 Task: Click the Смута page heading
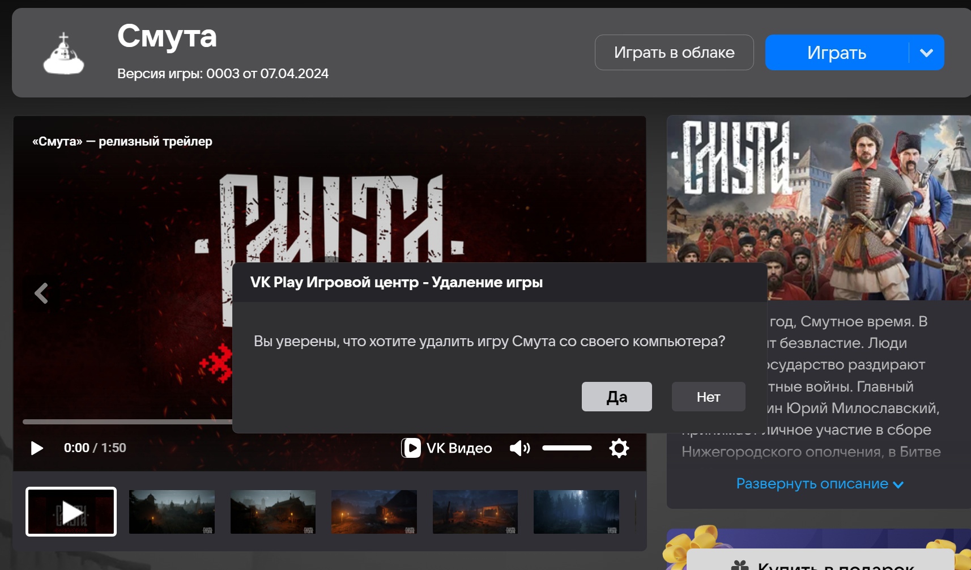point(167,36)
